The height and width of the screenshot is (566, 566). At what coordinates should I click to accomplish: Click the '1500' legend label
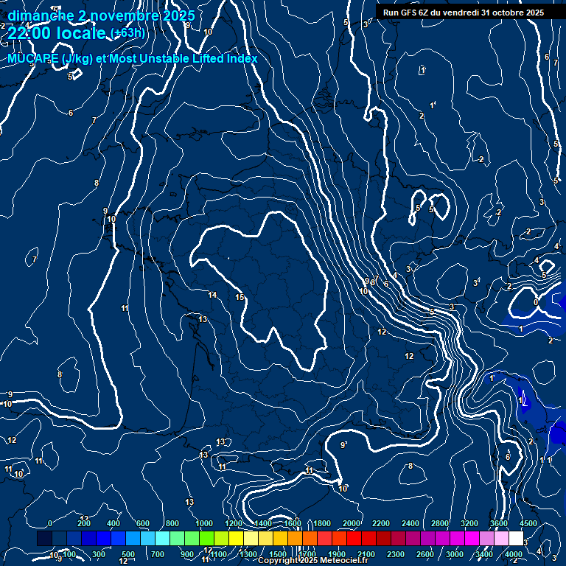coord(278,554)
